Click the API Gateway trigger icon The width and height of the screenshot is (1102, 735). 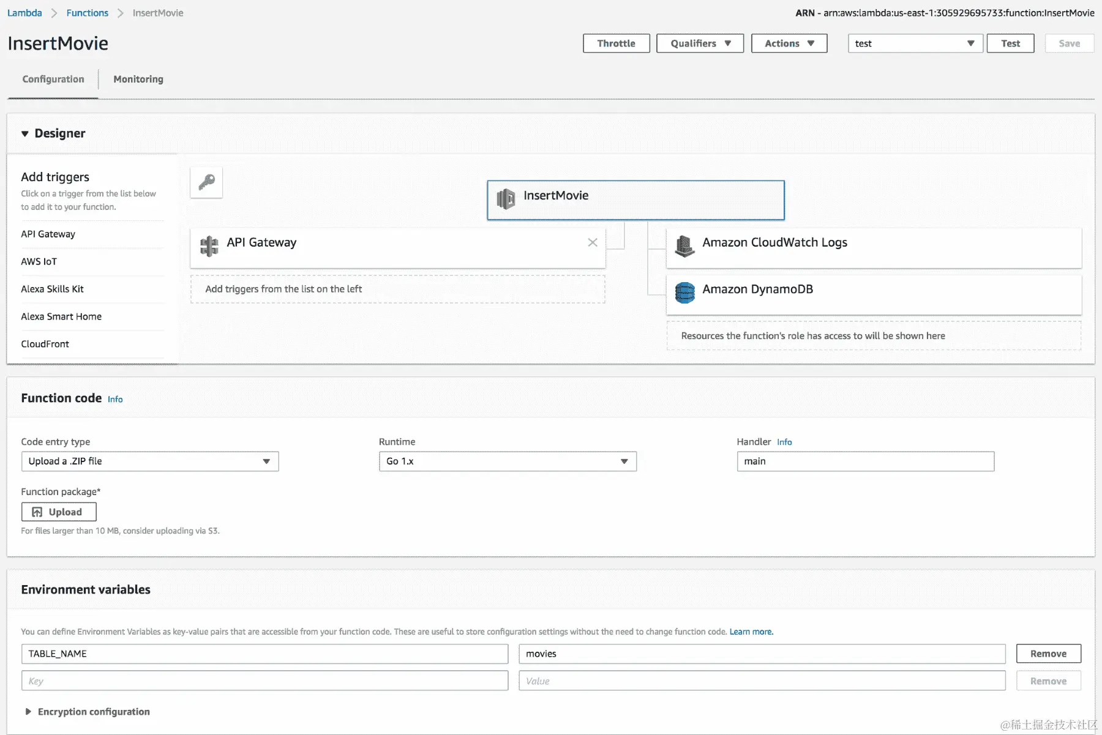pyautogui.click(x=209, y=246)
